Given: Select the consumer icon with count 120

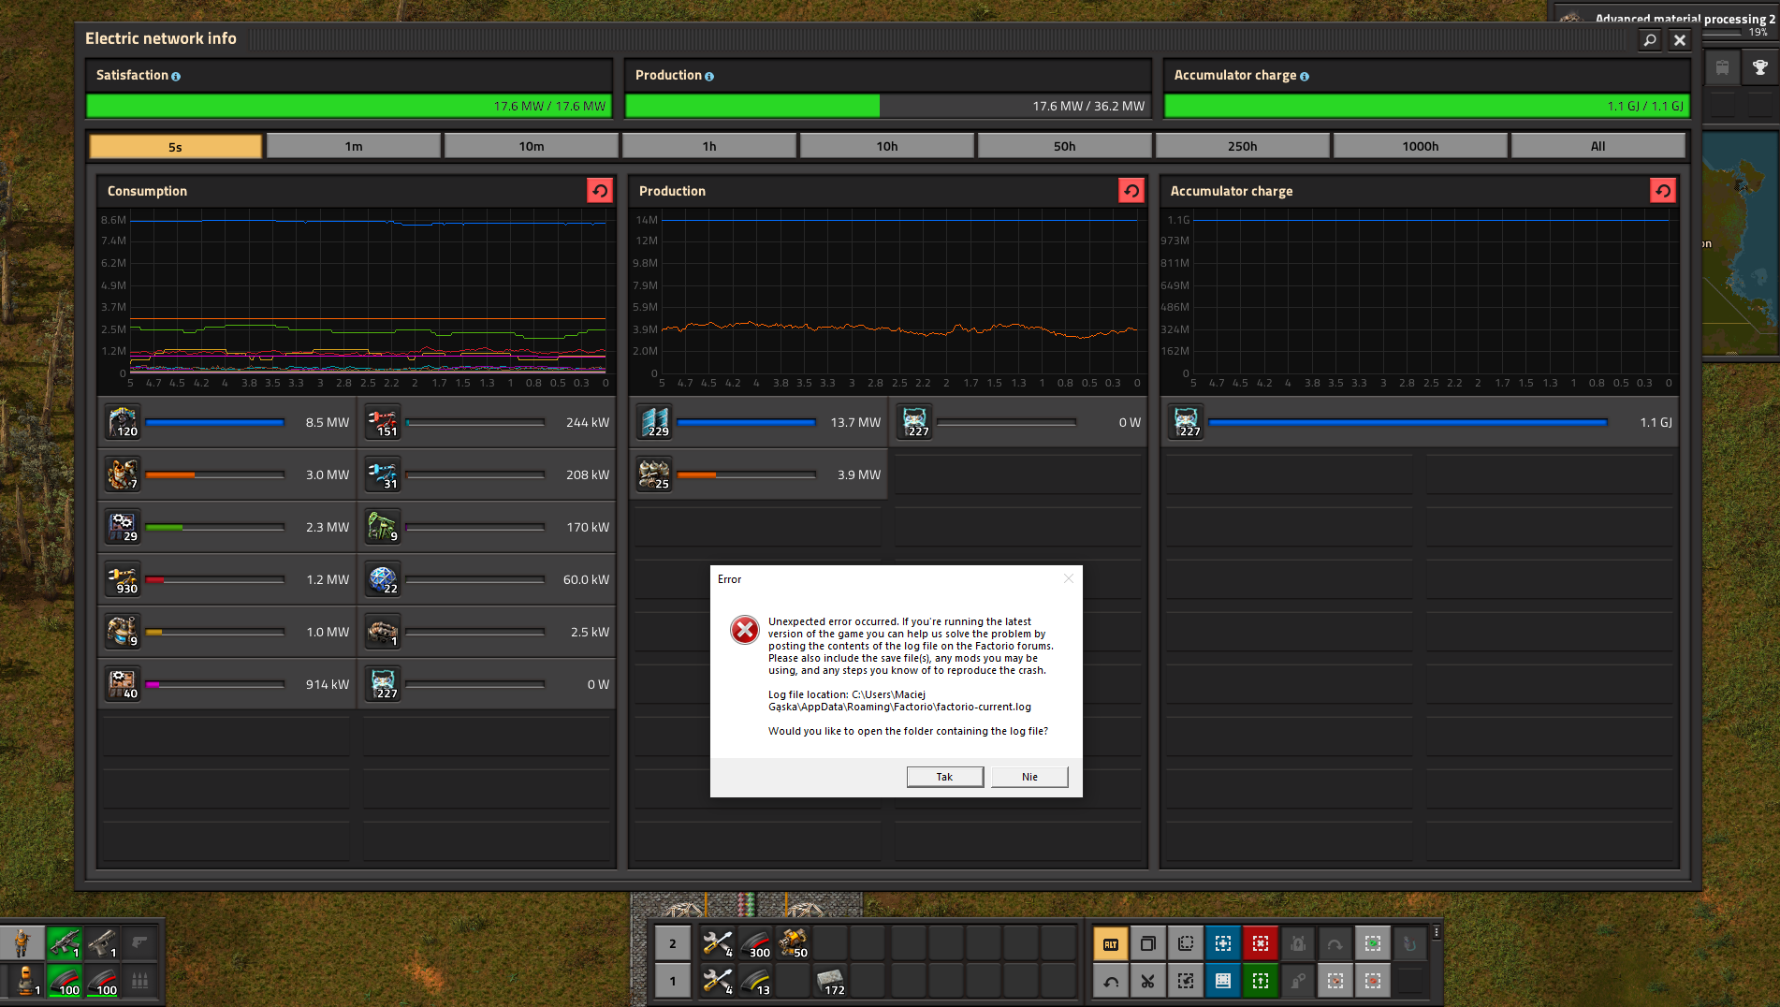Looking at the screenshot, I should click(x=123, y=422).
